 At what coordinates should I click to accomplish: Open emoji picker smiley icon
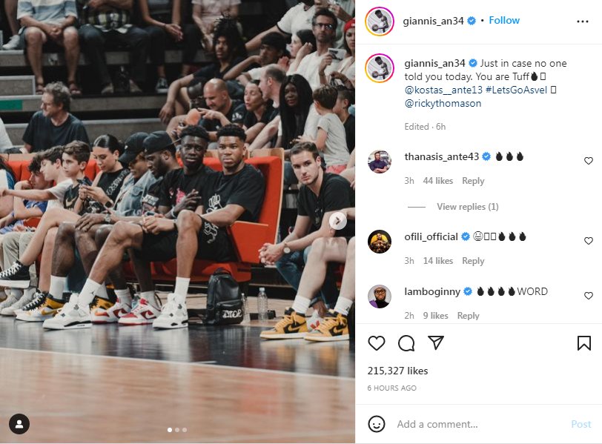point(377,424)
